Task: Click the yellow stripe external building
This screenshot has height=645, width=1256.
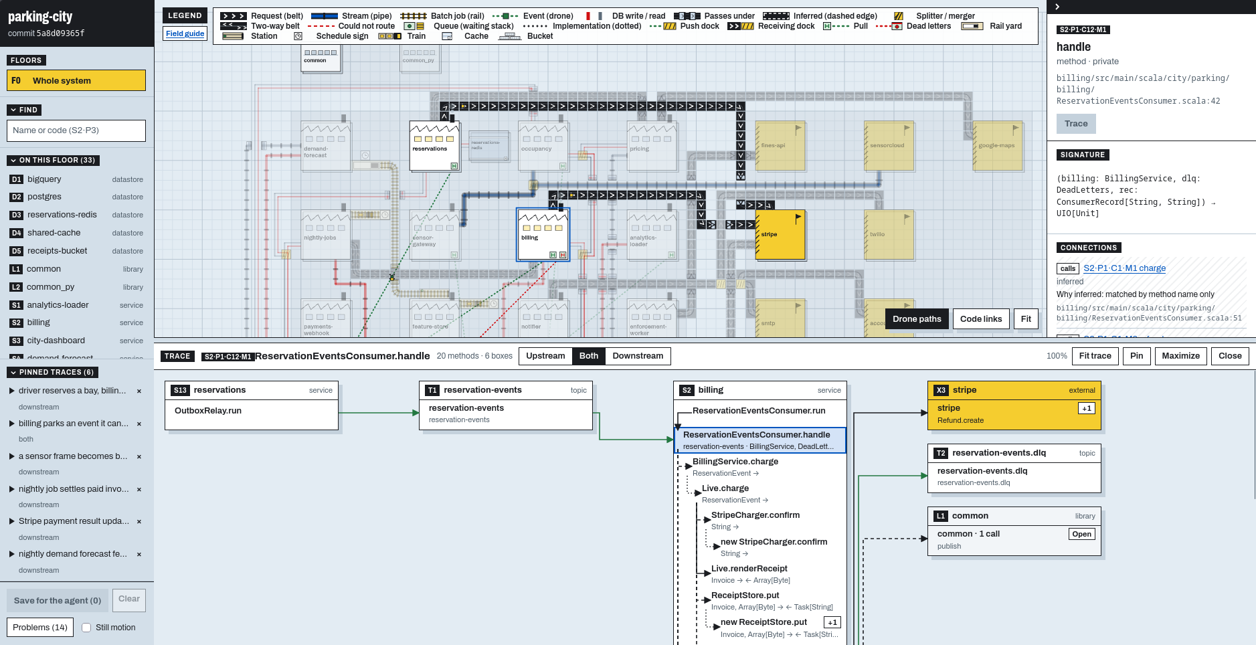Action: (x=780, y=235)
